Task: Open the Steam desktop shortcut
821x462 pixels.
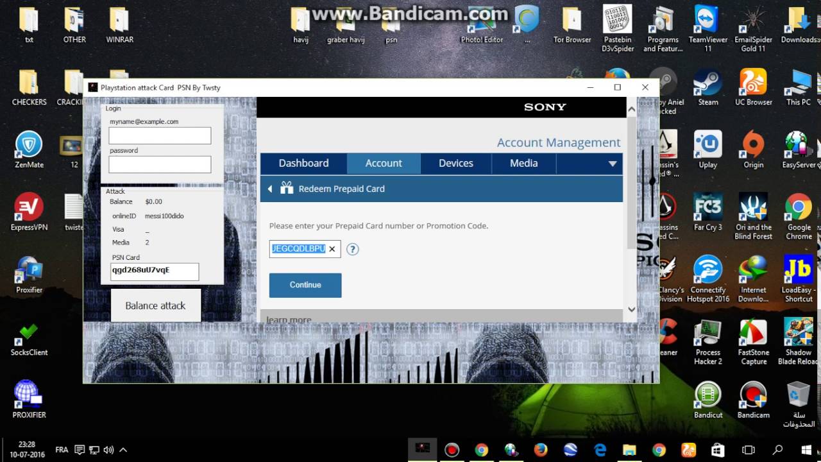Action: pyautogui.click(x=708, y=88)
